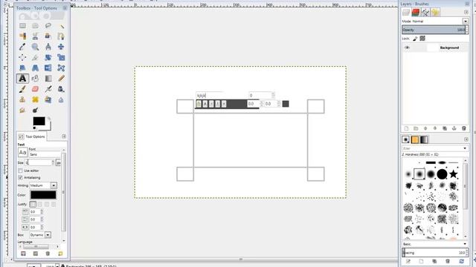This screenshot has height=267, width=476.
Task: Select the Paintbrush tool
Action: (22, 89)
